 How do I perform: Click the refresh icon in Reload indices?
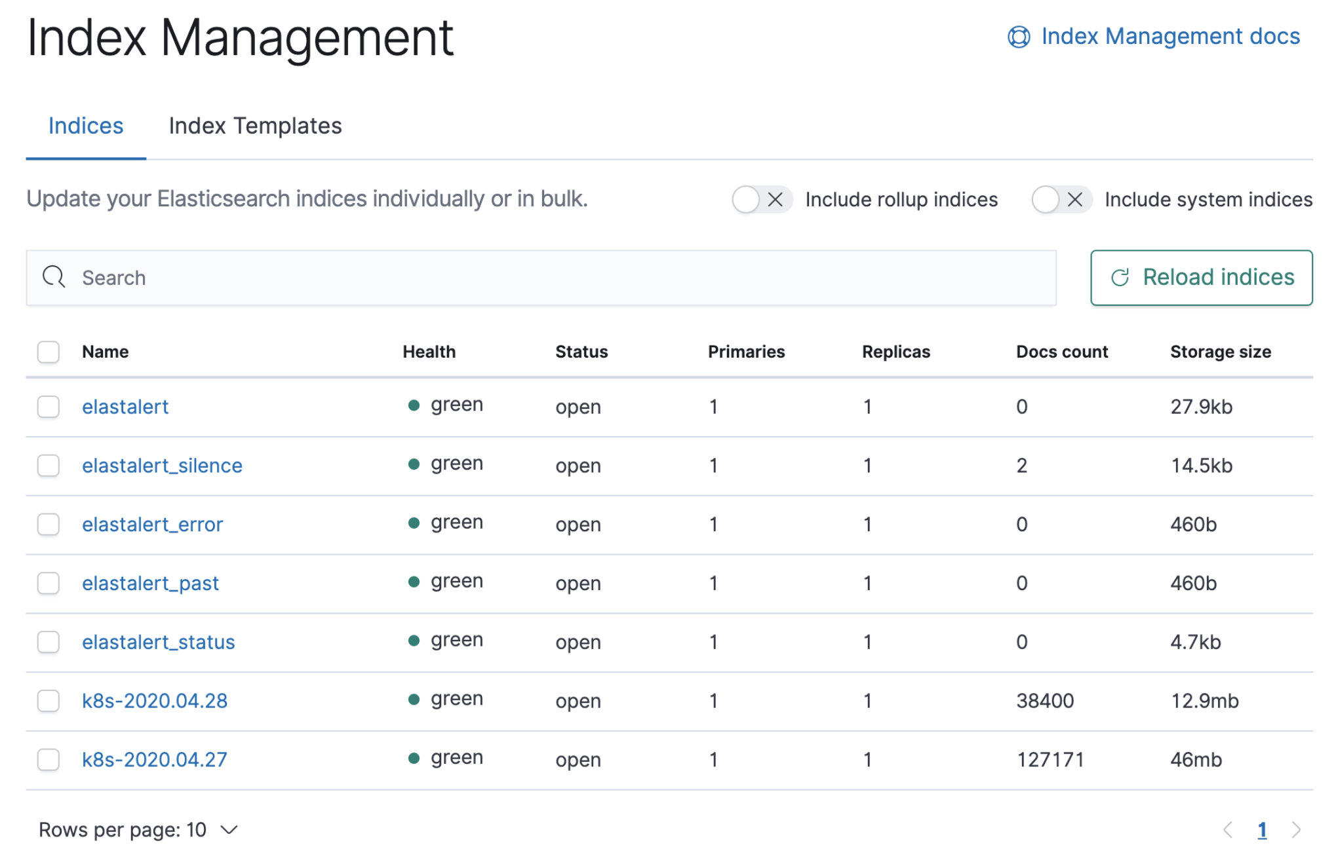click(x=1120, y=277)
